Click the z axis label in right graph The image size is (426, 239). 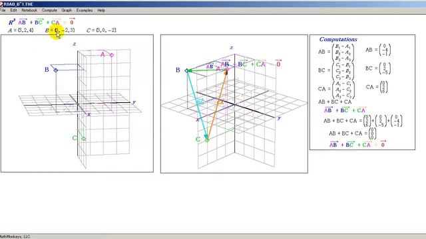(x=231, y=48)
